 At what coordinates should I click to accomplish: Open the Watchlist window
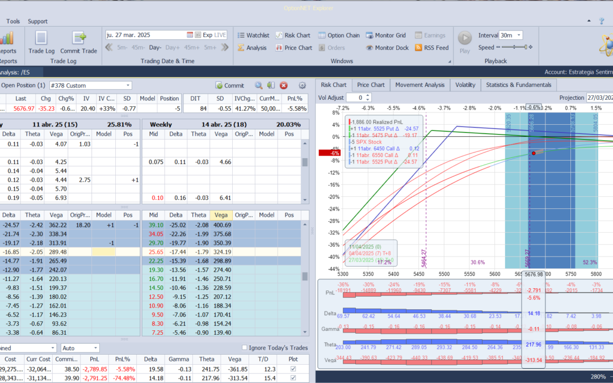[253, 35]
